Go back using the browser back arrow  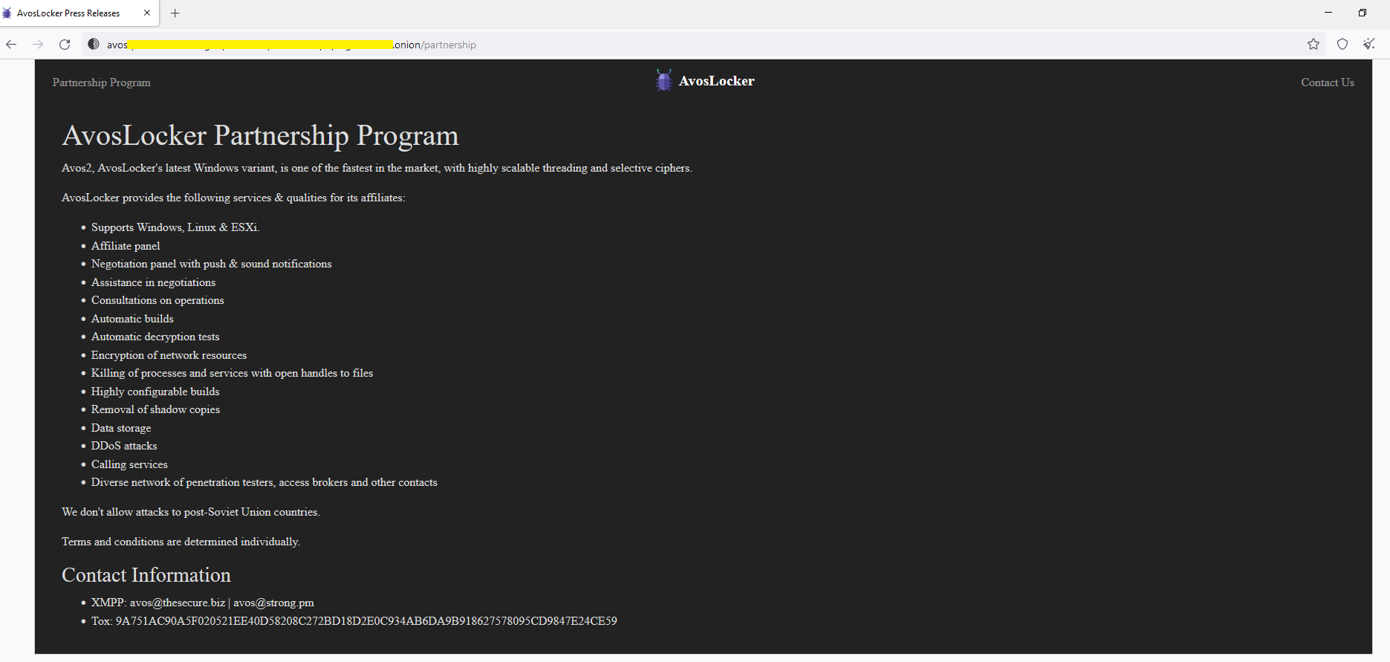tap(11, 45)
